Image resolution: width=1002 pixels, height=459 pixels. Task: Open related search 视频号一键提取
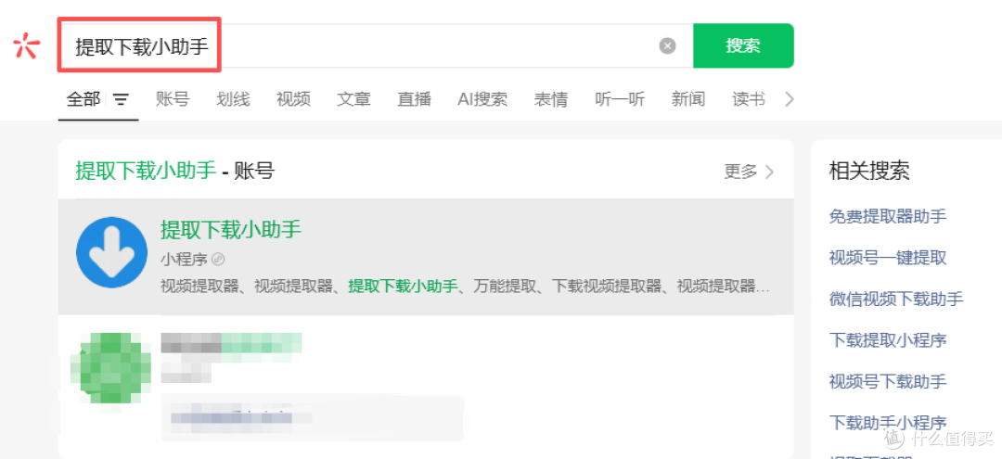tap(888, 258)
